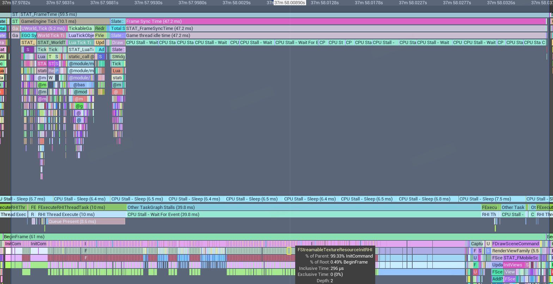Select the SWidg event bar
Screen dimensions: 553x284
pos(118,57)
